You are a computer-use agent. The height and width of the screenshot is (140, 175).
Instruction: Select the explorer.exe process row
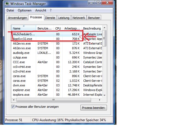(22, 90)
